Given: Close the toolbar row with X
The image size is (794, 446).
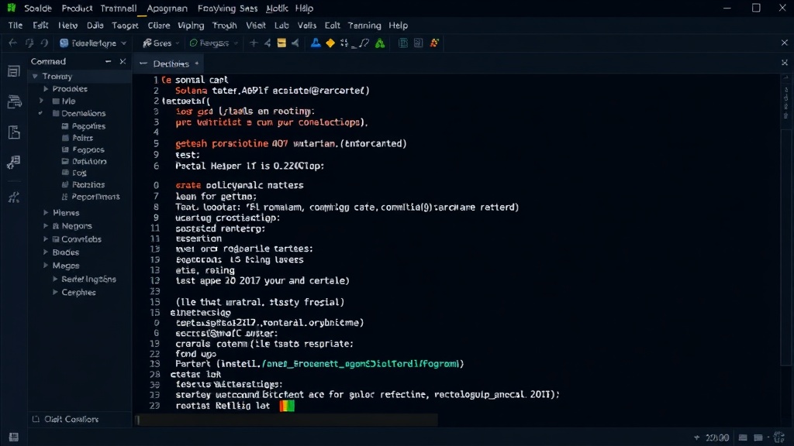Looking at the screenshot, I should pos(785,43).
